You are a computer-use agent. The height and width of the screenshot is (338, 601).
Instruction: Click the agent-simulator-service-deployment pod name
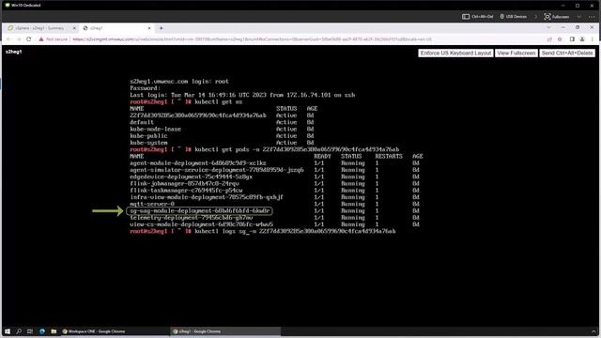[217, 170]
